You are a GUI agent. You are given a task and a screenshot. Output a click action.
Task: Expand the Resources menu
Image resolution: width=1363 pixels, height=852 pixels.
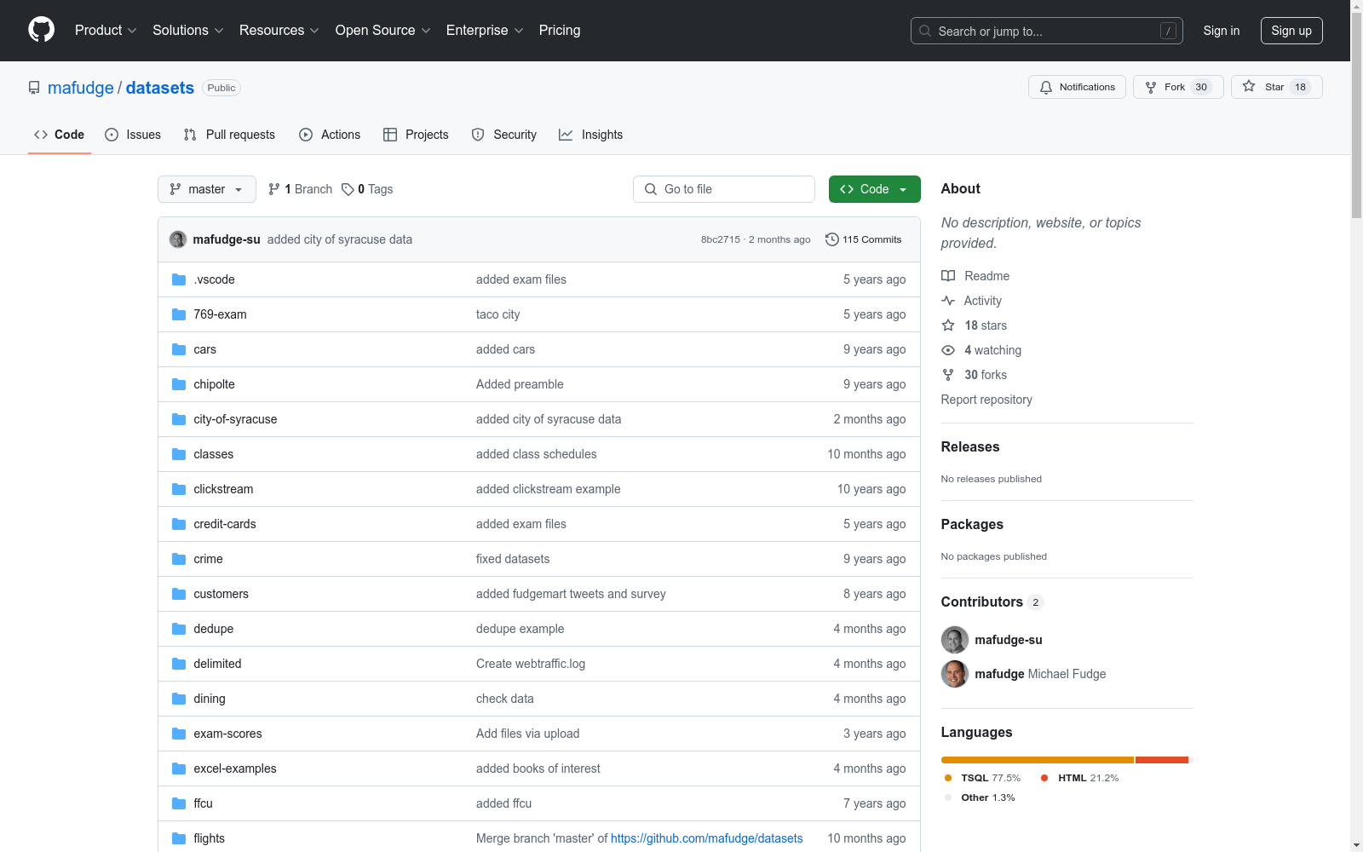point(279,30)
